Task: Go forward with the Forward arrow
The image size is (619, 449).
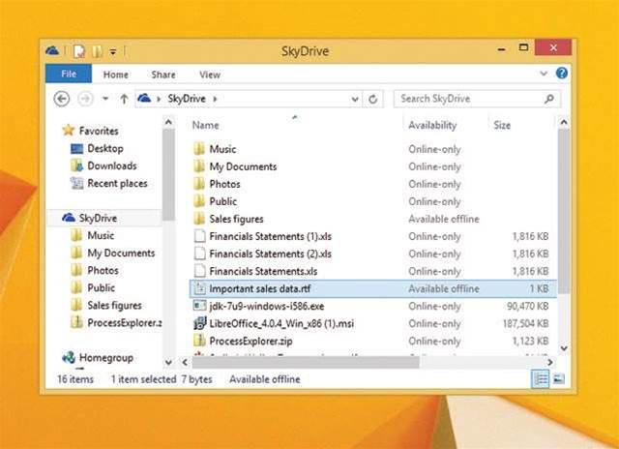Action: pyautogui.click(x=85, y=99)
